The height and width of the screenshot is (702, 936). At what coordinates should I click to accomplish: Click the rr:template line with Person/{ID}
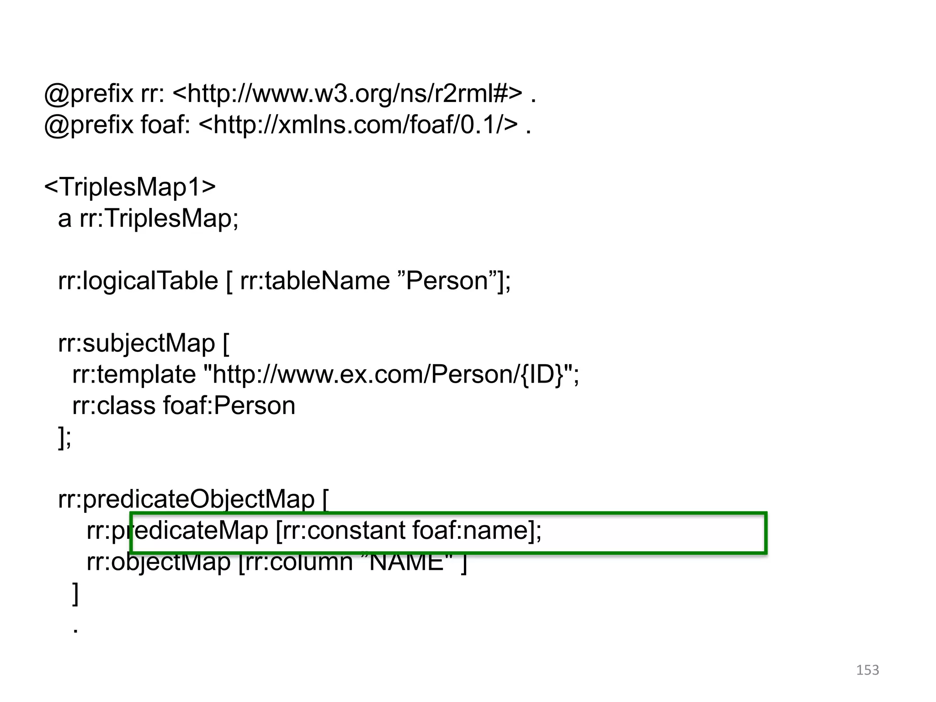point(325,375)
